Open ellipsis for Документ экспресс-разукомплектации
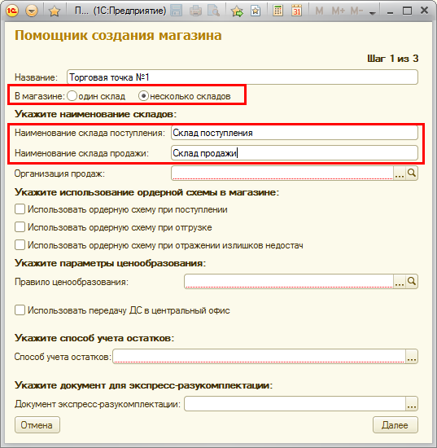This screenshot has width=437, height=448. point(412,404)
